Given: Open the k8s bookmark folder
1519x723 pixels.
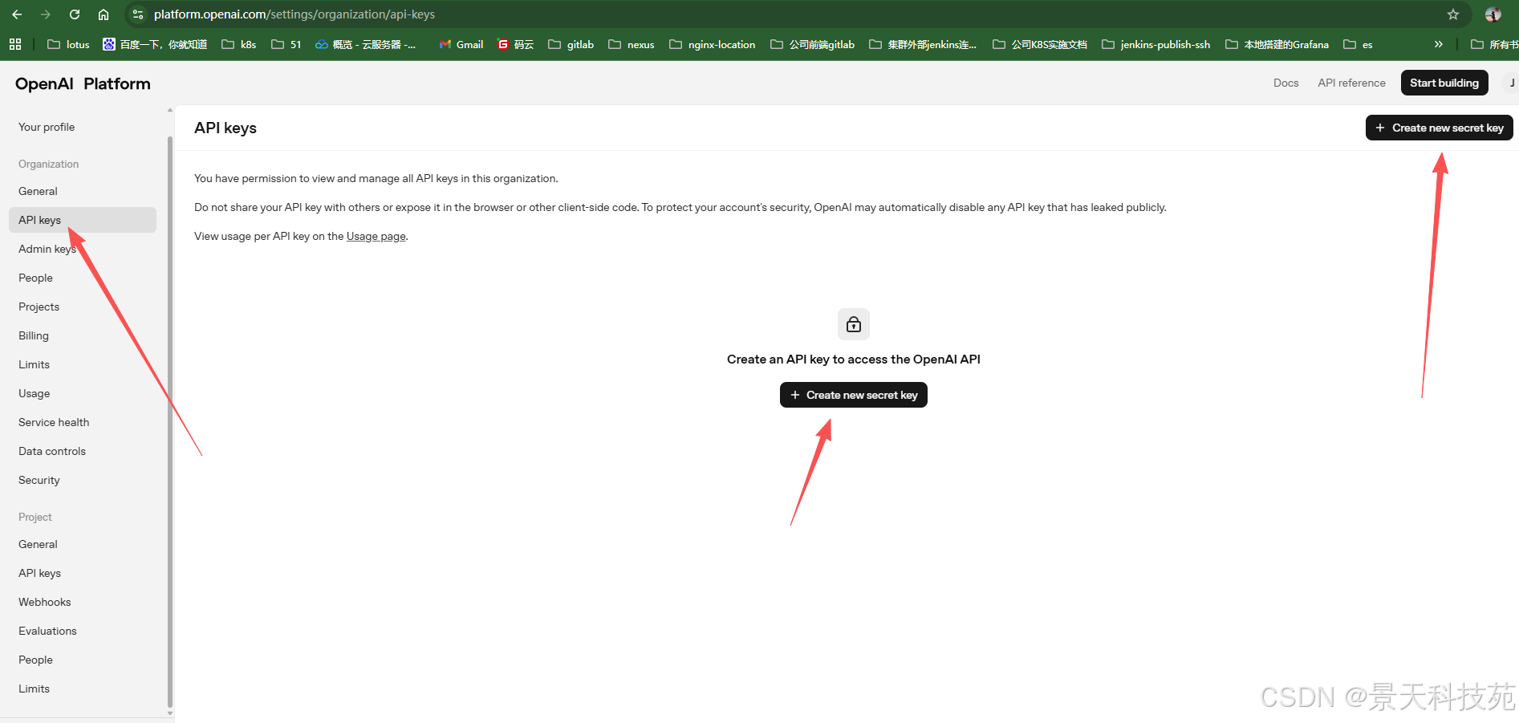Looking at the screenshot, I should click(239, 44).
